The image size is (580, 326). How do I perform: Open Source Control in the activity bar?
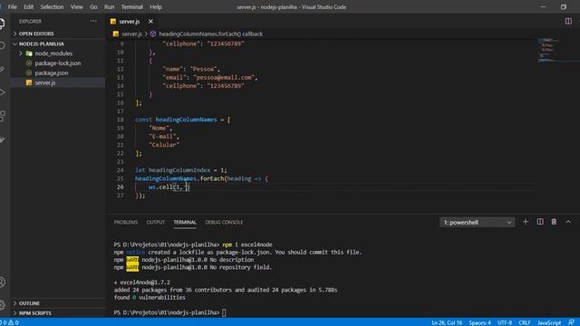[x=2, y=69]
